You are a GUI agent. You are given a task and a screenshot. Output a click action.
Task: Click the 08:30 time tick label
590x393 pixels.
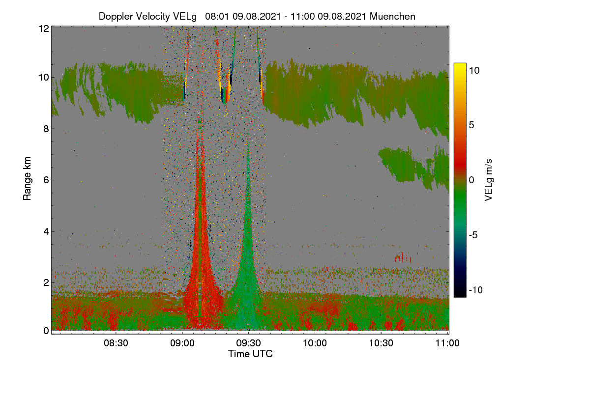click(x=116, y=343)
